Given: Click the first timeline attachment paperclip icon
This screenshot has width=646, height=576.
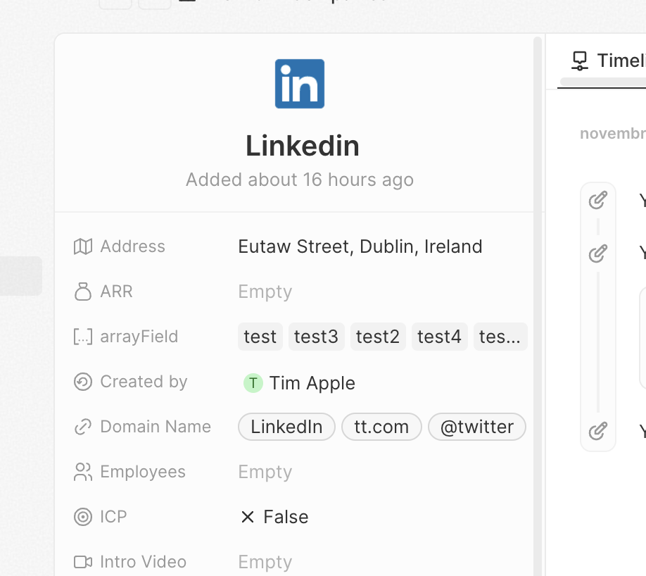Looking at the screenshot, I should [597, 201].
